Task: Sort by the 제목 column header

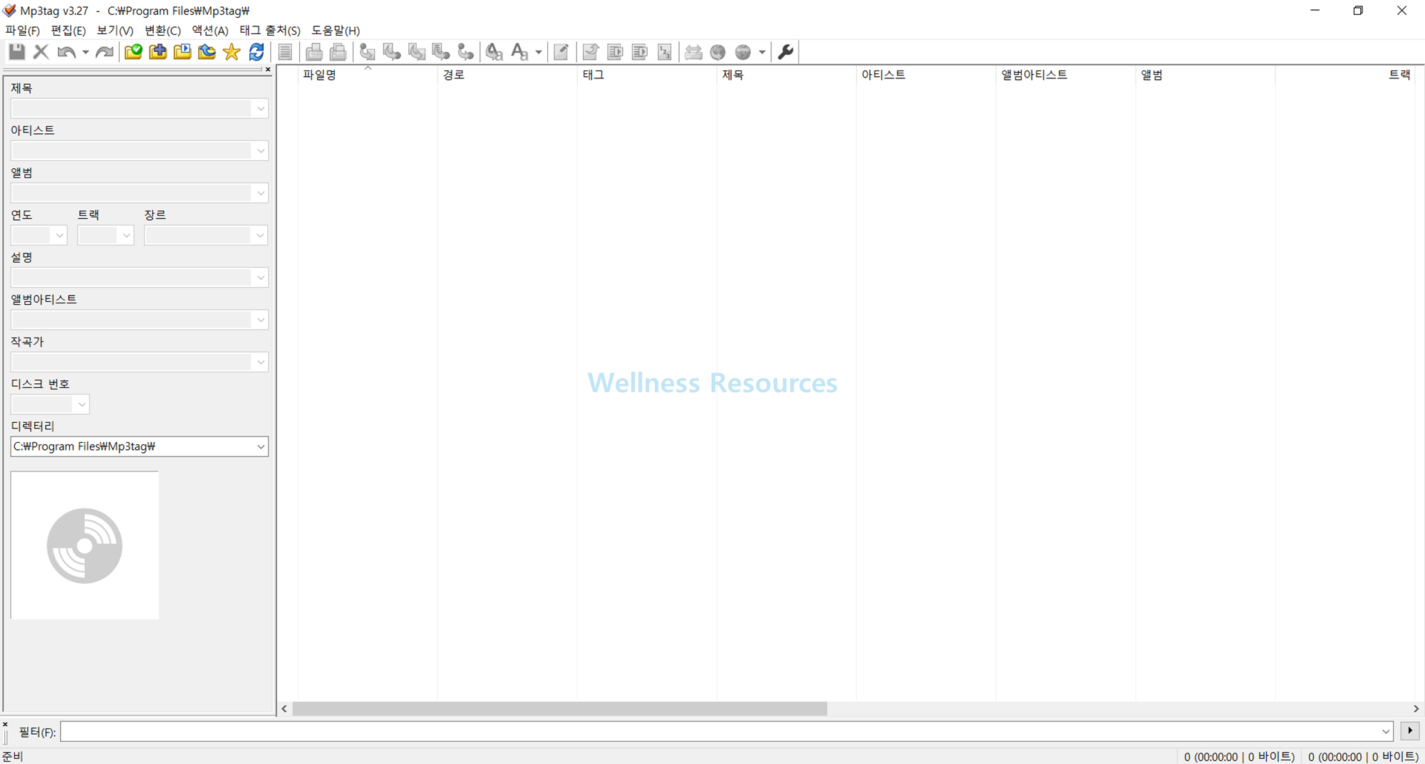Action: [x=787, y=75]
